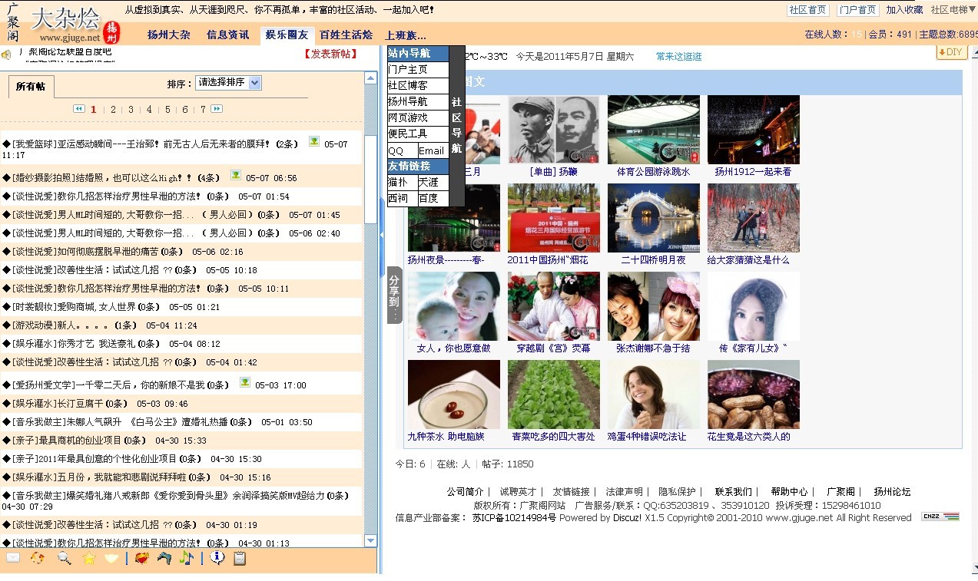
Task: Open the 扬州1912一起来看 thumbnail
Action: click(x=754, y=130)
